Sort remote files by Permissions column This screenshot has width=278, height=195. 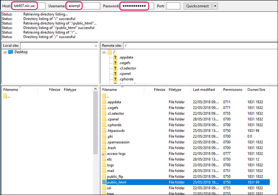[232, 90]
